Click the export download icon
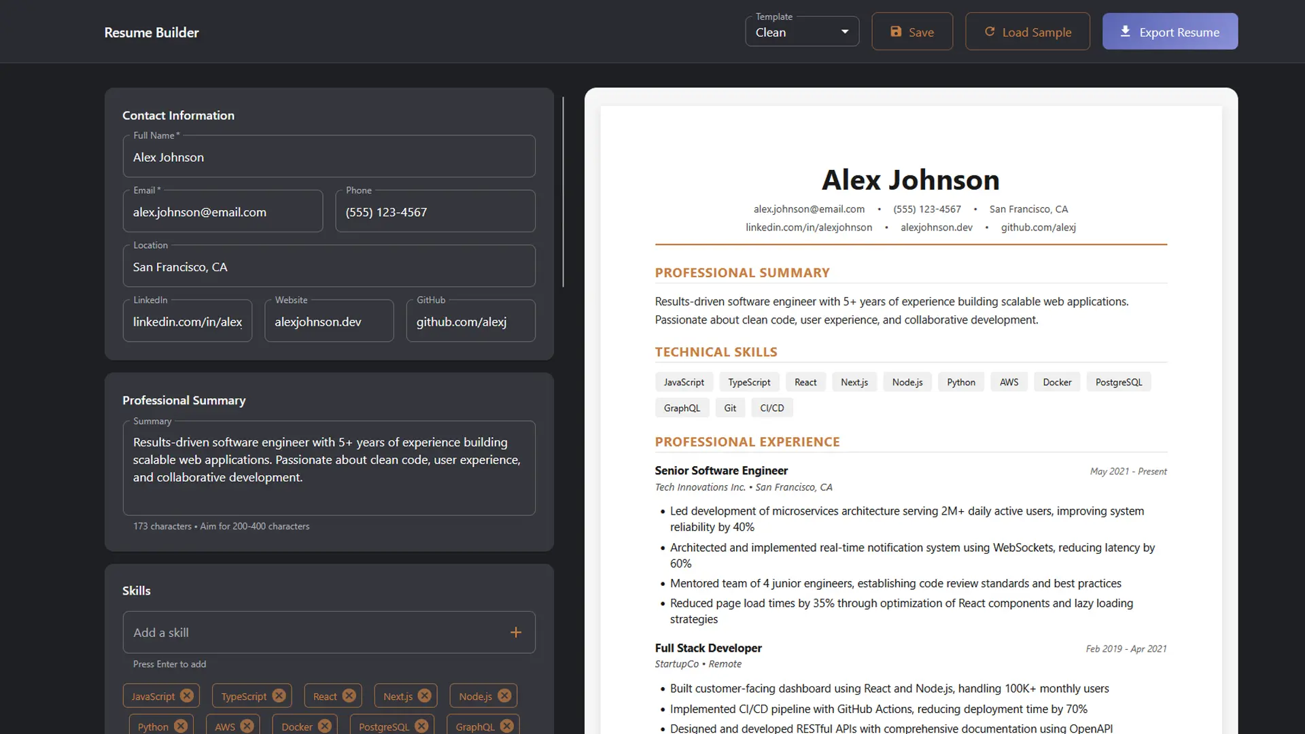1305x734 pixels. click(1125, 31)
